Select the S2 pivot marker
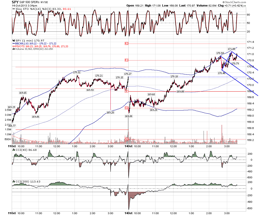 127,139
